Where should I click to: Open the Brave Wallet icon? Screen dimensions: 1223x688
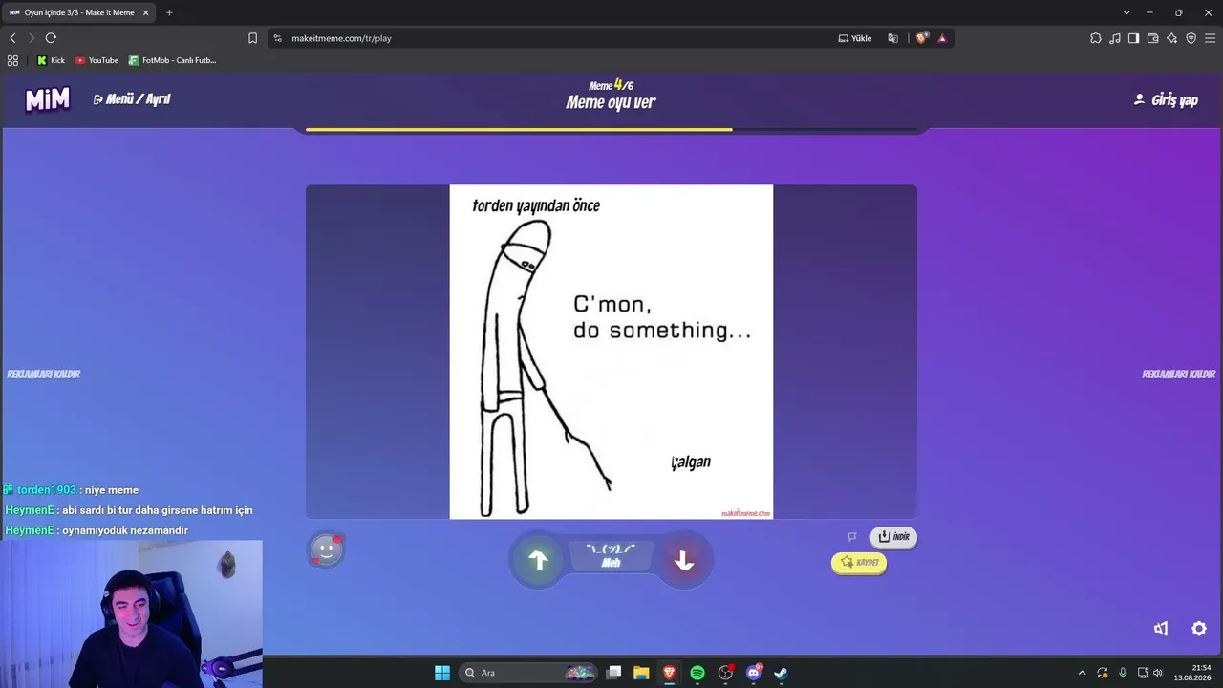pos(1153,38)
